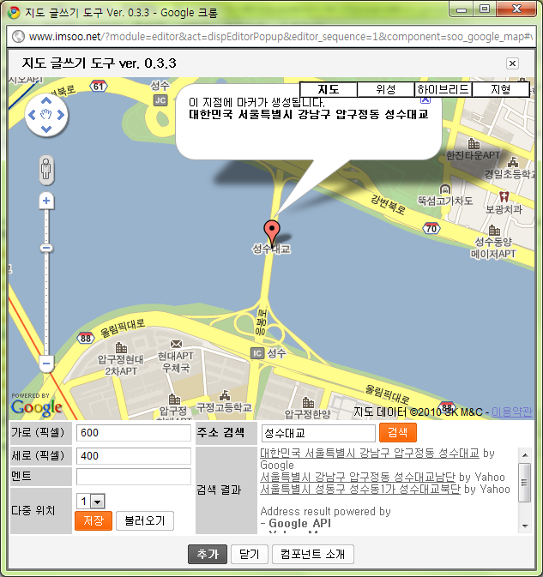Switch to the 지도 map view
The height and width of the screenshot is (577, 543).
tap(329, 89)
